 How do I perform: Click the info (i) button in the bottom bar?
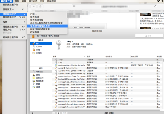(x=58, y=113)
